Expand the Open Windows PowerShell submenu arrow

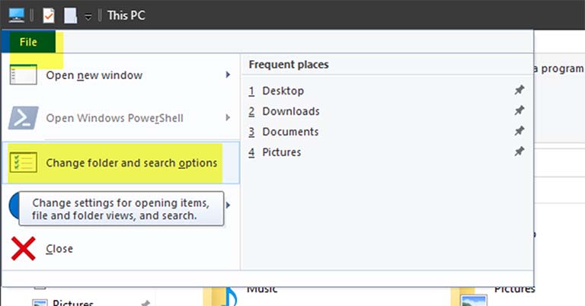[228, 118]
